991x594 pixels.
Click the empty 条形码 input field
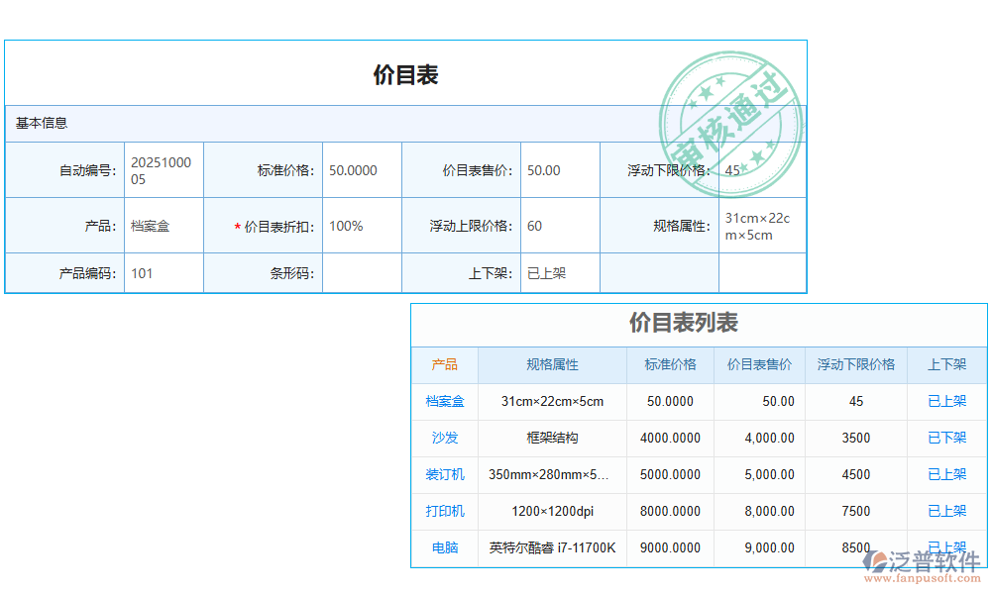[362, 272]
